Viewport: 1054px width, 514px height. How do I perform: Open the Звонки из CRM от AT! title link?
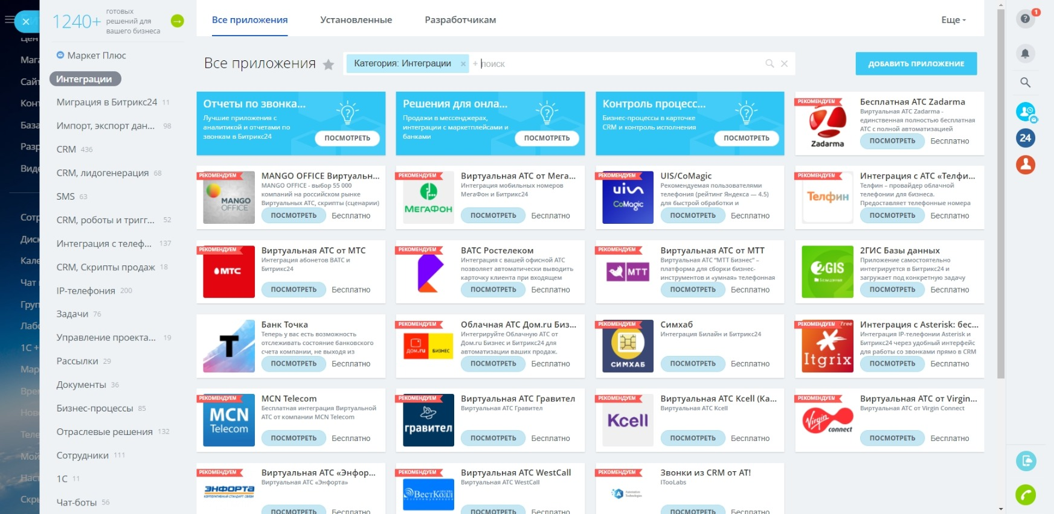coord(705,473)
